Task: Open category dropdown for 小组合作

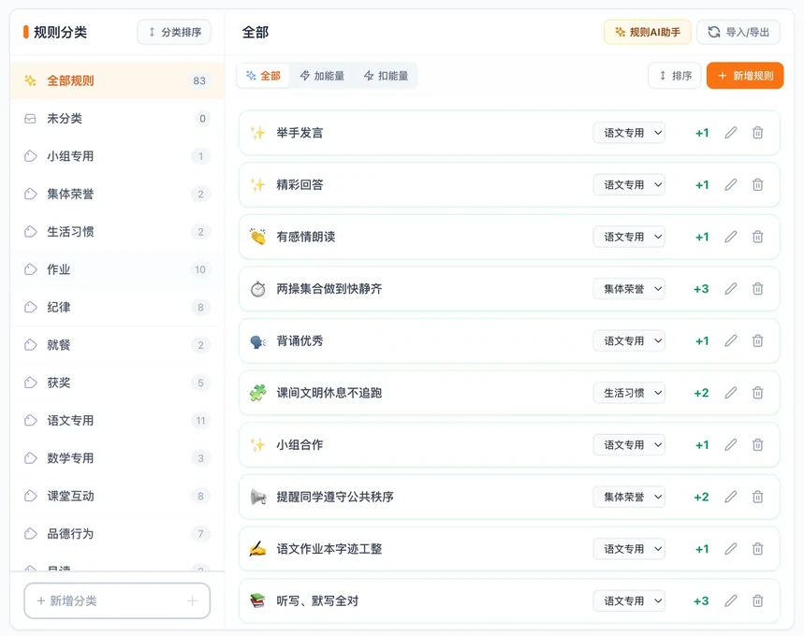Action: point(629,445)
